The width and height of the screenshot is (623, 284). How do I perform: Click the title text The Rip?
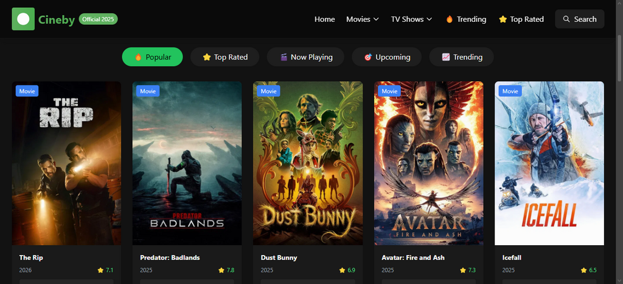pos(31,257)
